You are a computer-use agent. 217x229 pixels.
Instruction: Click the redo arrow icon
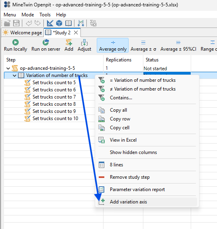(37, 23)
